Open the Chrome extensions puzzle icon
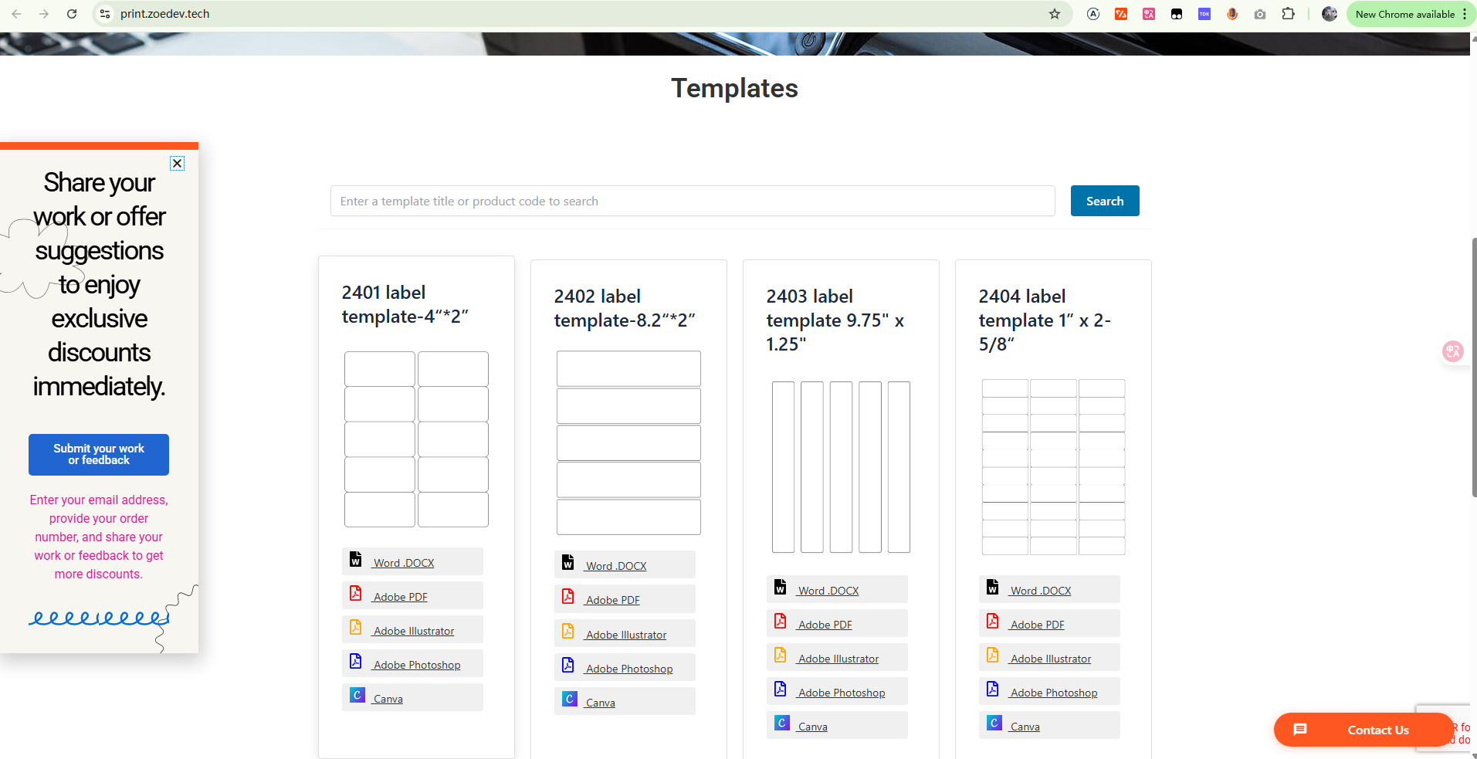Viewport: 1477px width, 759px height. (x=1288, y=14)
